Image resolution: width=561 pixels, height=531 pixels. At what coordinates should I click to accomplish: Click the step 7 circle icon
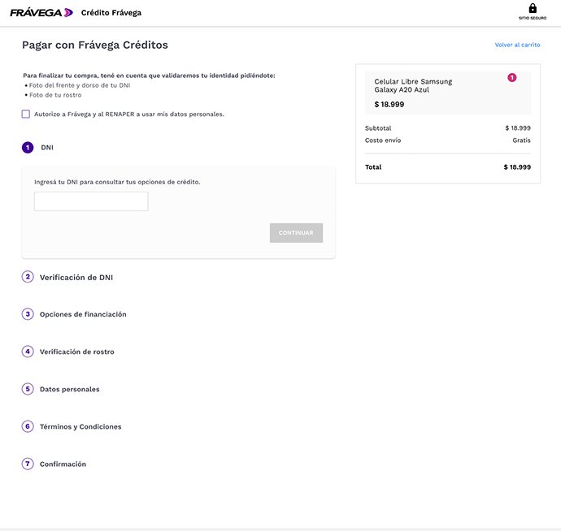pos(28,464)
